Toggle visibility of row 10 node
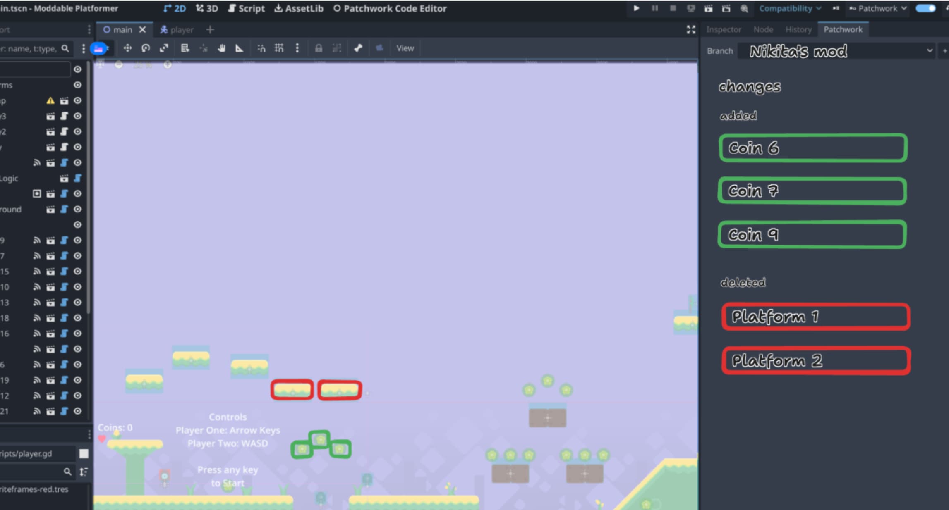 point(77,287)
